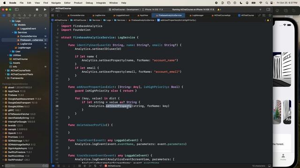Viewport: 300px width, 168px height.
Task: Run the app with the play button
Action: (x=45, y=9)
